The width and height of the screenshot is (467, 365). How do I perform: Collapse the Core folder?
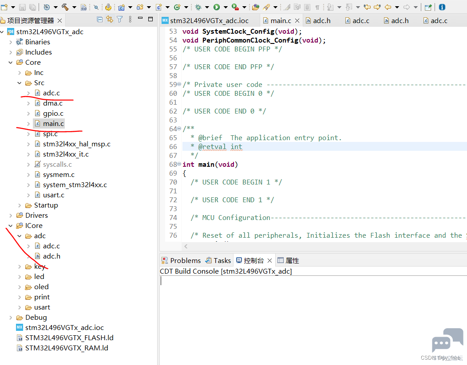pyautogui.click(x=11, y=63)
